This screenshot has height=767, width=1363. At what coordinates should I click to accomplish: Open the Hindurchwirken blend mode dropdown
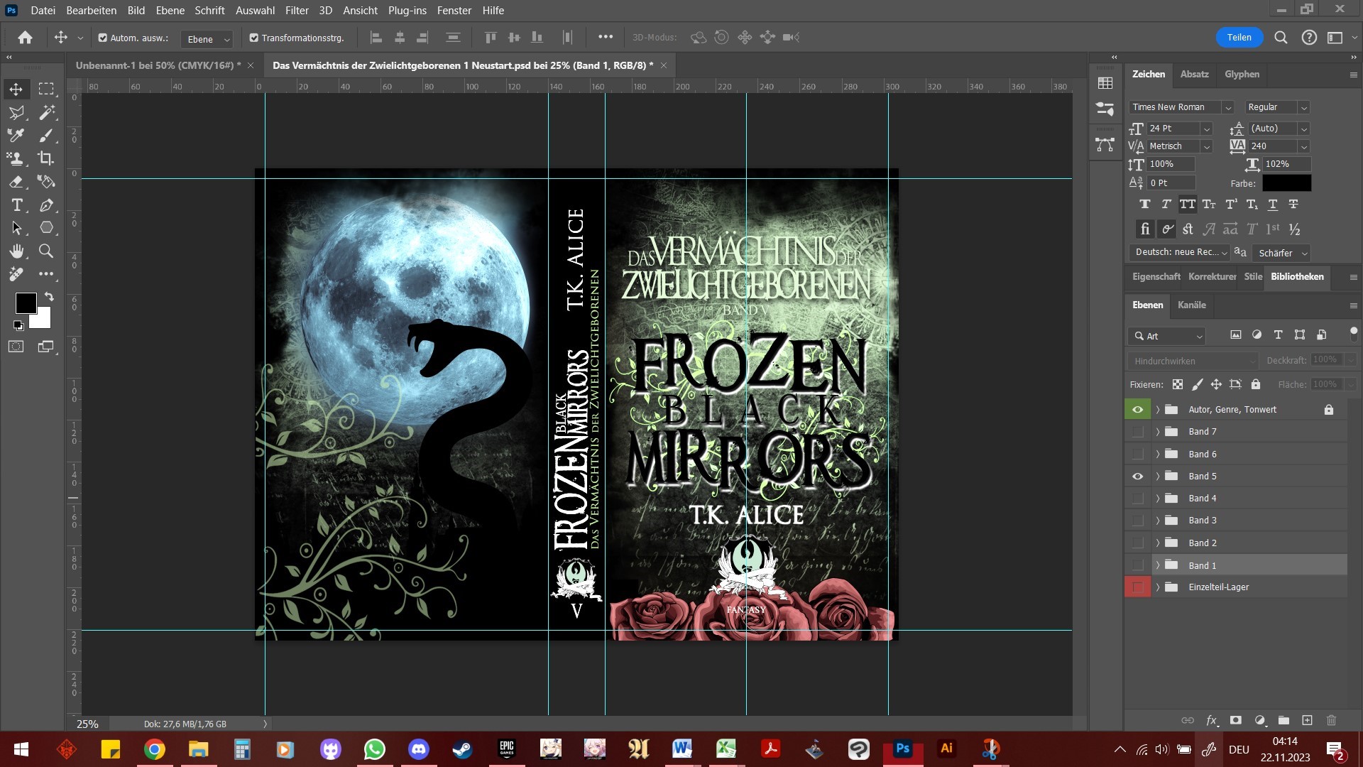1193,361
